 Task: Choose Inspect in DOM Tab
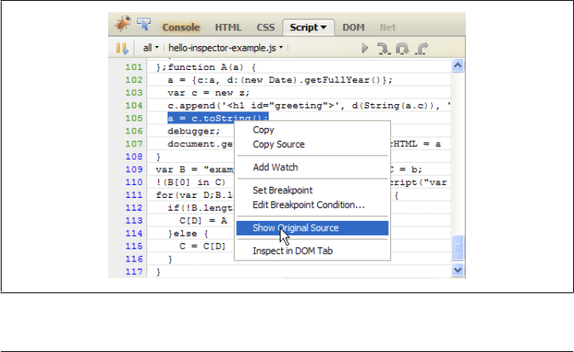[x=293, y=251]
